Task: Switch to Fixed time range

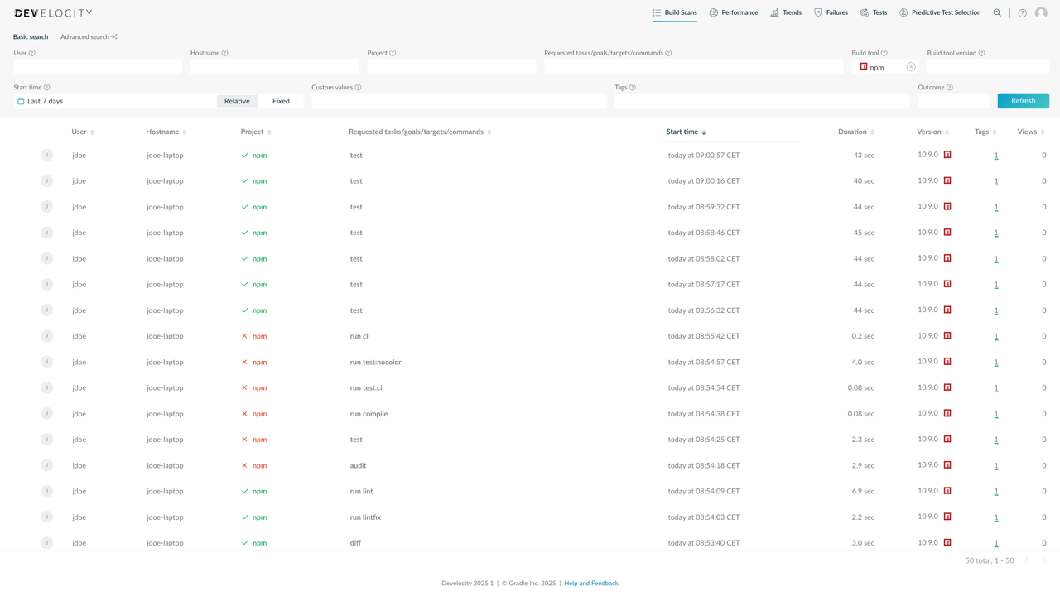Action: pyautogui.click(x=282, y=100)
